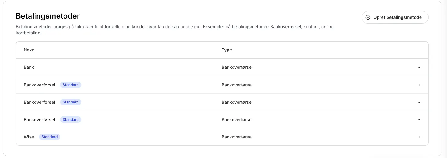Select the first Bankoverførsel name with Standard badge
The width and height of the screenshot is (447, 158).
[39, 85]
